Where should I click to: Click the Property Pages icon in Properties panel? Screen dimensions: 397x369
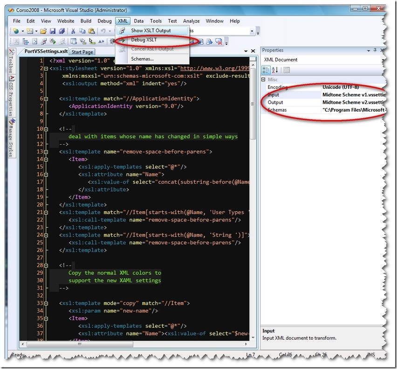pos(287,70)
